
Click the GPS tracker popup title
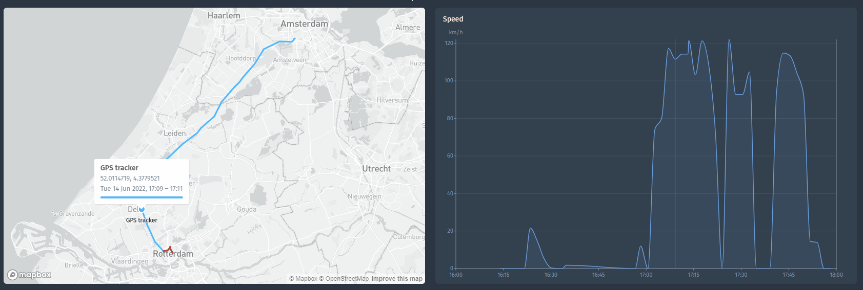coord(119,168)
